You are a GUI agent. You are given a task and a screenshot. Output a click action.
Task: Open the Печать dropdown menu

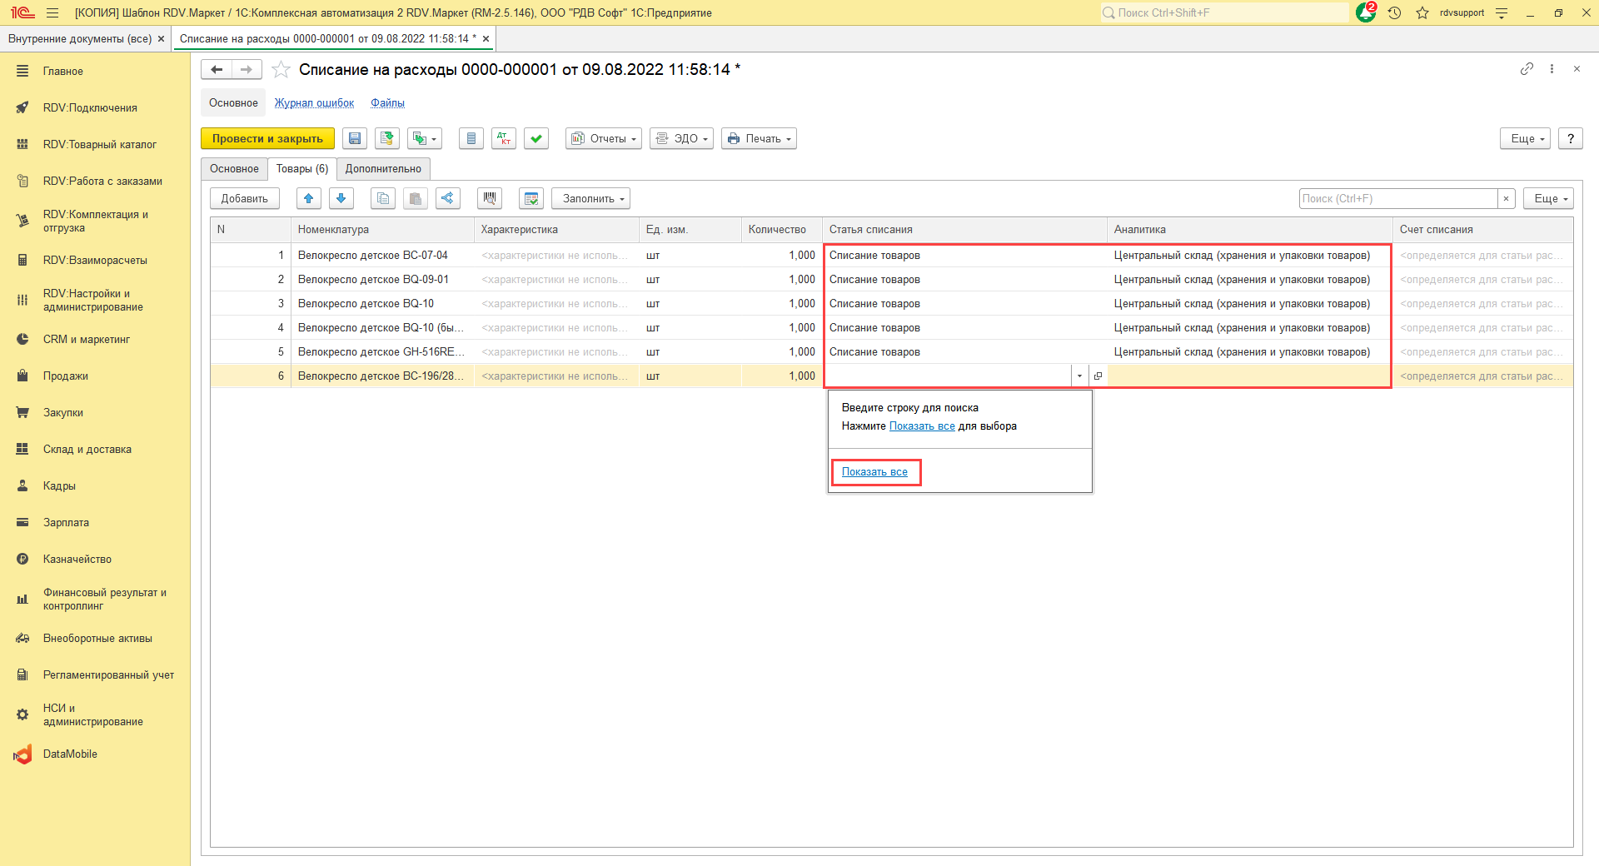(759, 139)
